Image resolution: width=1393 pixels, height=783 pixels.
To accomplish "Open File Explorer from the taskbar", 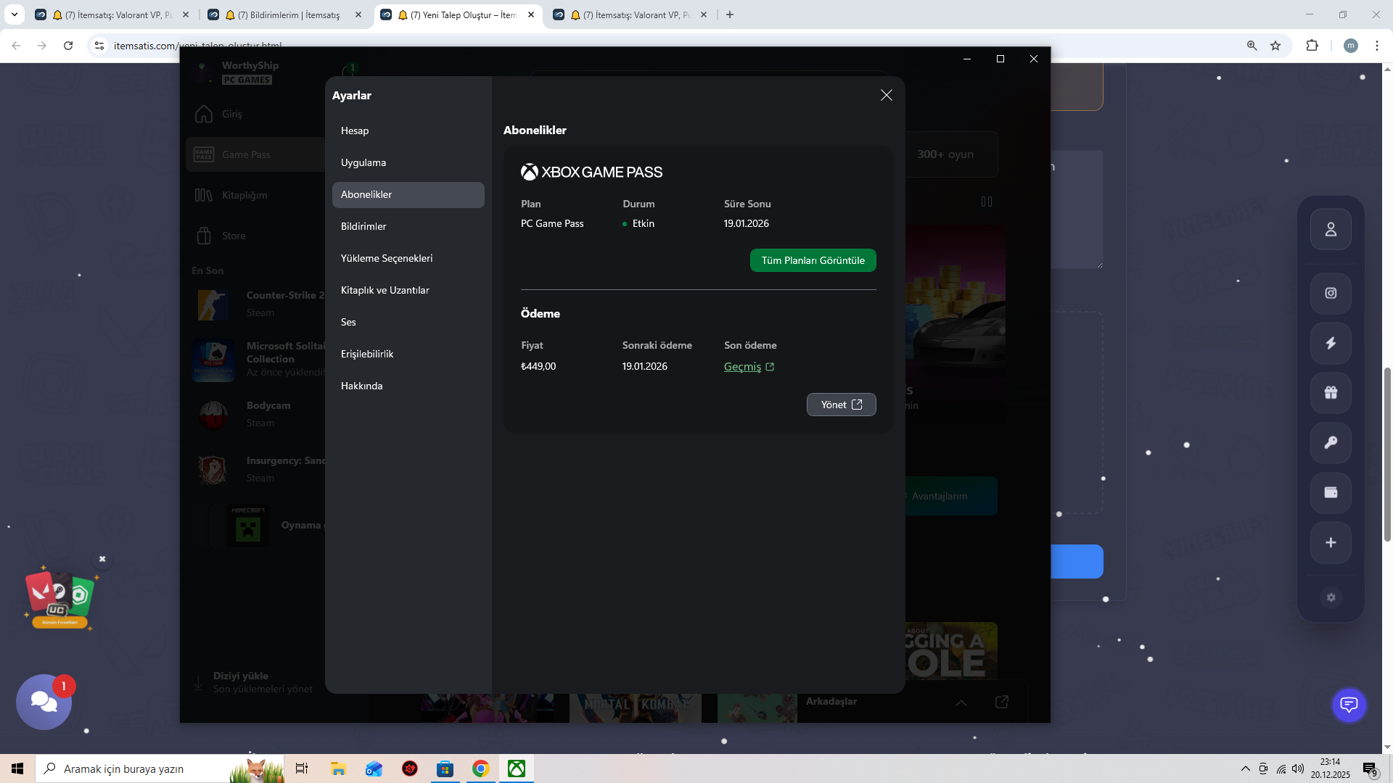I will tap(338, 768).
